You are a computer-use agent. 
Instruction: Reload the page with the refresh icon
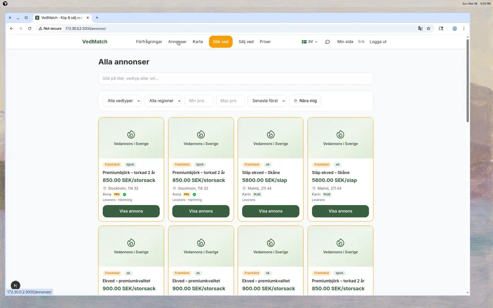click(30, 28)
